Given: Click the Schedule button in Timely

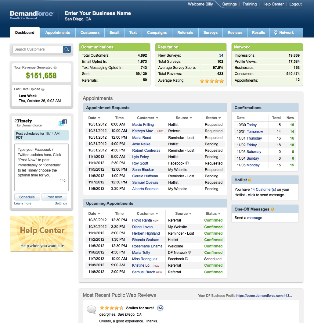Looking at the screenshot, I should click(x=27, y=197).
